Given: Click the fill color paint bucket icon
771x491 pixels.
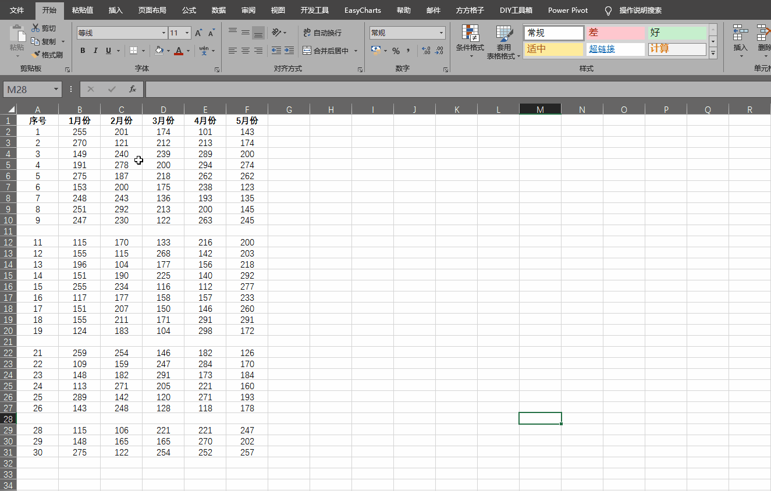Looking at the screenshot, I should [x=160, y=51].
